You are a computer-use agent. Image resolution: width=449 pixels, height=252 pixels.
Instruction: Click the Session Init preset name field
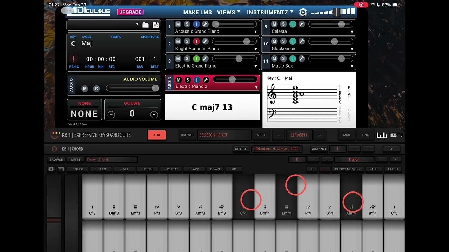[x=224, y=135]
